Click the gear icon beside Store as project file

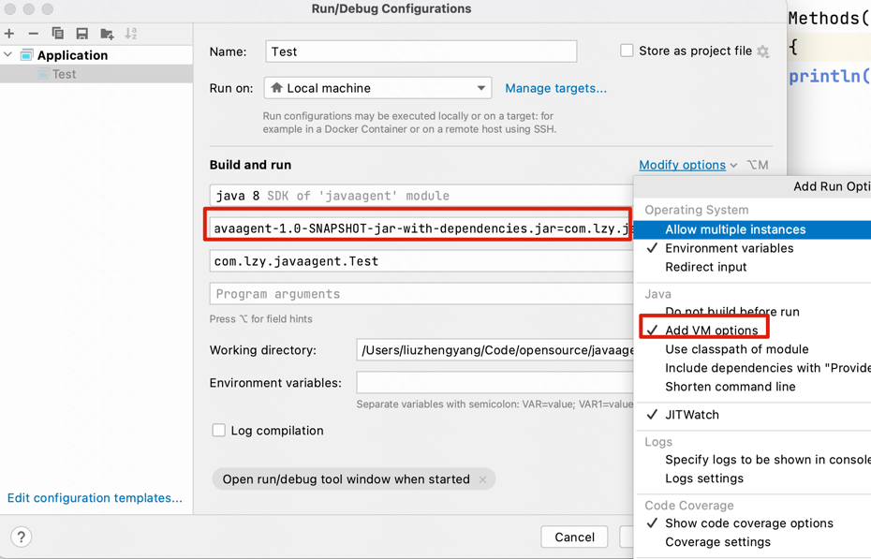coord(763,51)
